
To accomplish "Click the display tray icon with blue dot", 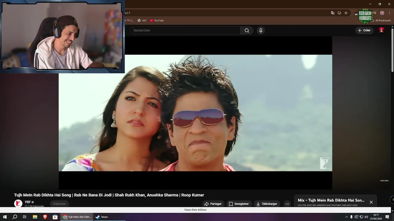I will pos(356,217).
